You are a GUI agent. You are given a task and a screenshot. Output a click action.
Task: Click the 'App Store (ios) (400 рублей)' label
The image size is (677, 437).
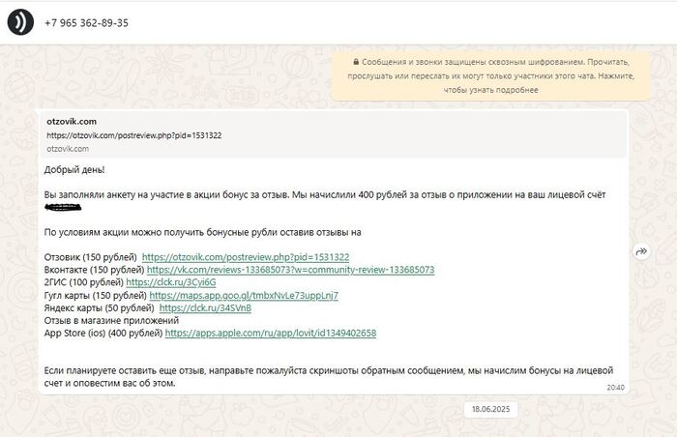click(x=103, y=333)
